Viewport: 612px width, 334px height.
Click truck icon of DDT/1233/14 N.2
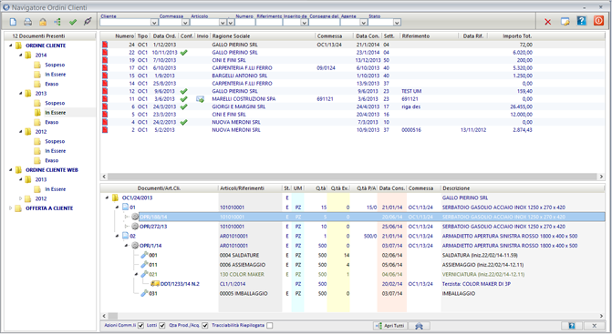[155, 284]
